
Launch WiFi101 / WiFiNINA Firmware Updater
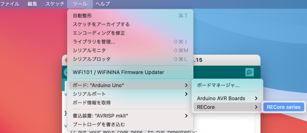coord(130,72)
